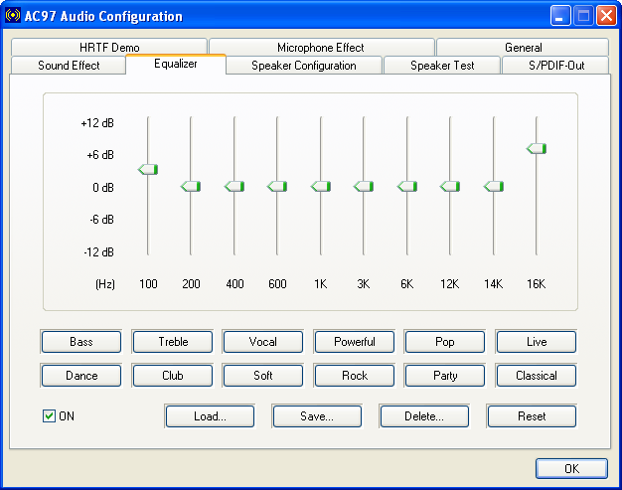Apply the Rock preset
622x490 pixels.
tap(355, 376)
